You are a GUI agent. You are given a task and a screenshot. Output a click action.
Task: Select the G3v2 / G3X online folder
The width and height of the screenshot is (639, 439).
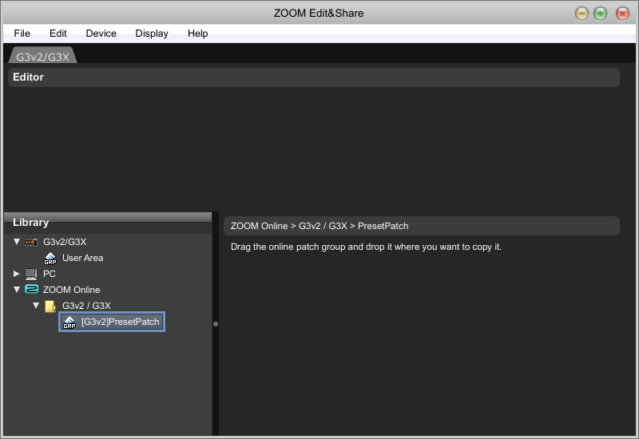point(86,306)
